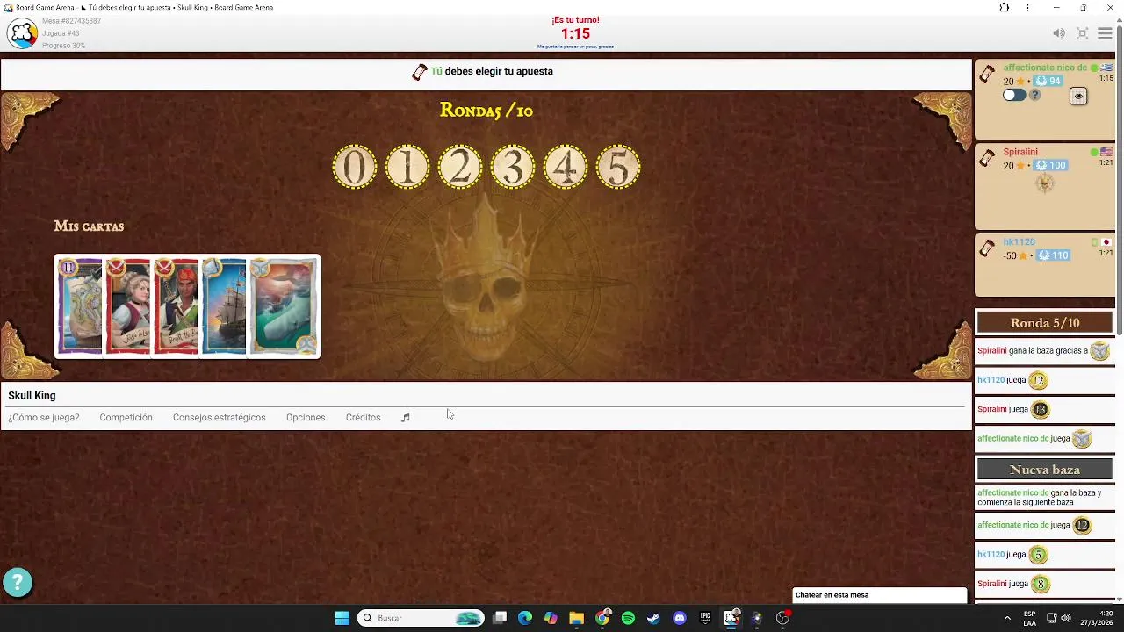Click the browser extensions puzzle icon
1124x632 pixels.
[1005, 8]
